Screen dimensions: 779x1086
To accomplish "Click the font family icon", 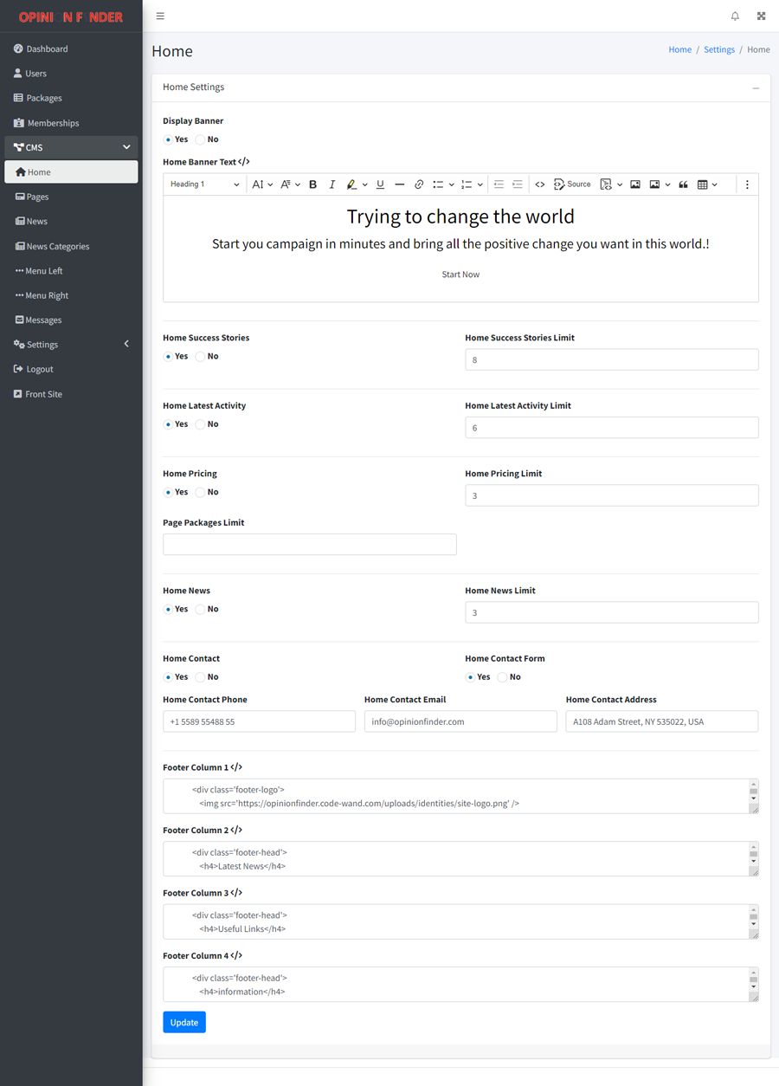I will click(x=286, y=184).
